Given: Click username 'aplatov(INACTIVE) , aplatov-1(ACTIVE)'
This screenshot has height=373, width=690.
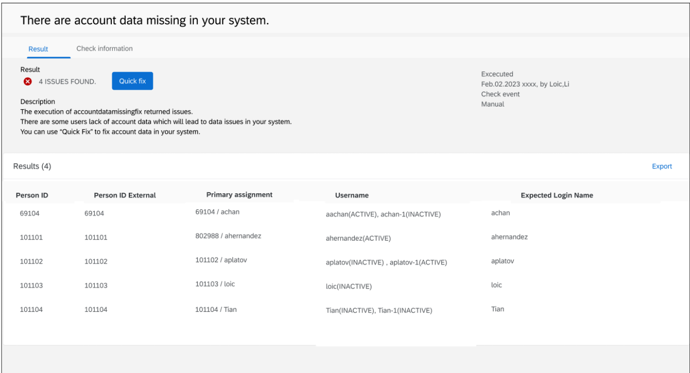Looking at the screenshot, I should tap(386, 262).
